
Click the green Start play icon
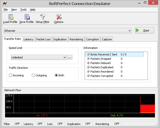[137, 30]
